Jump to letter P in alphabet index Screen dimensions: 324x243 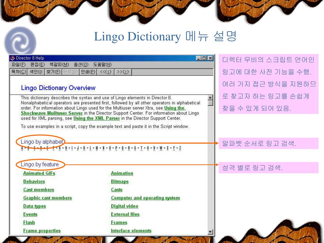coord(116,148)
